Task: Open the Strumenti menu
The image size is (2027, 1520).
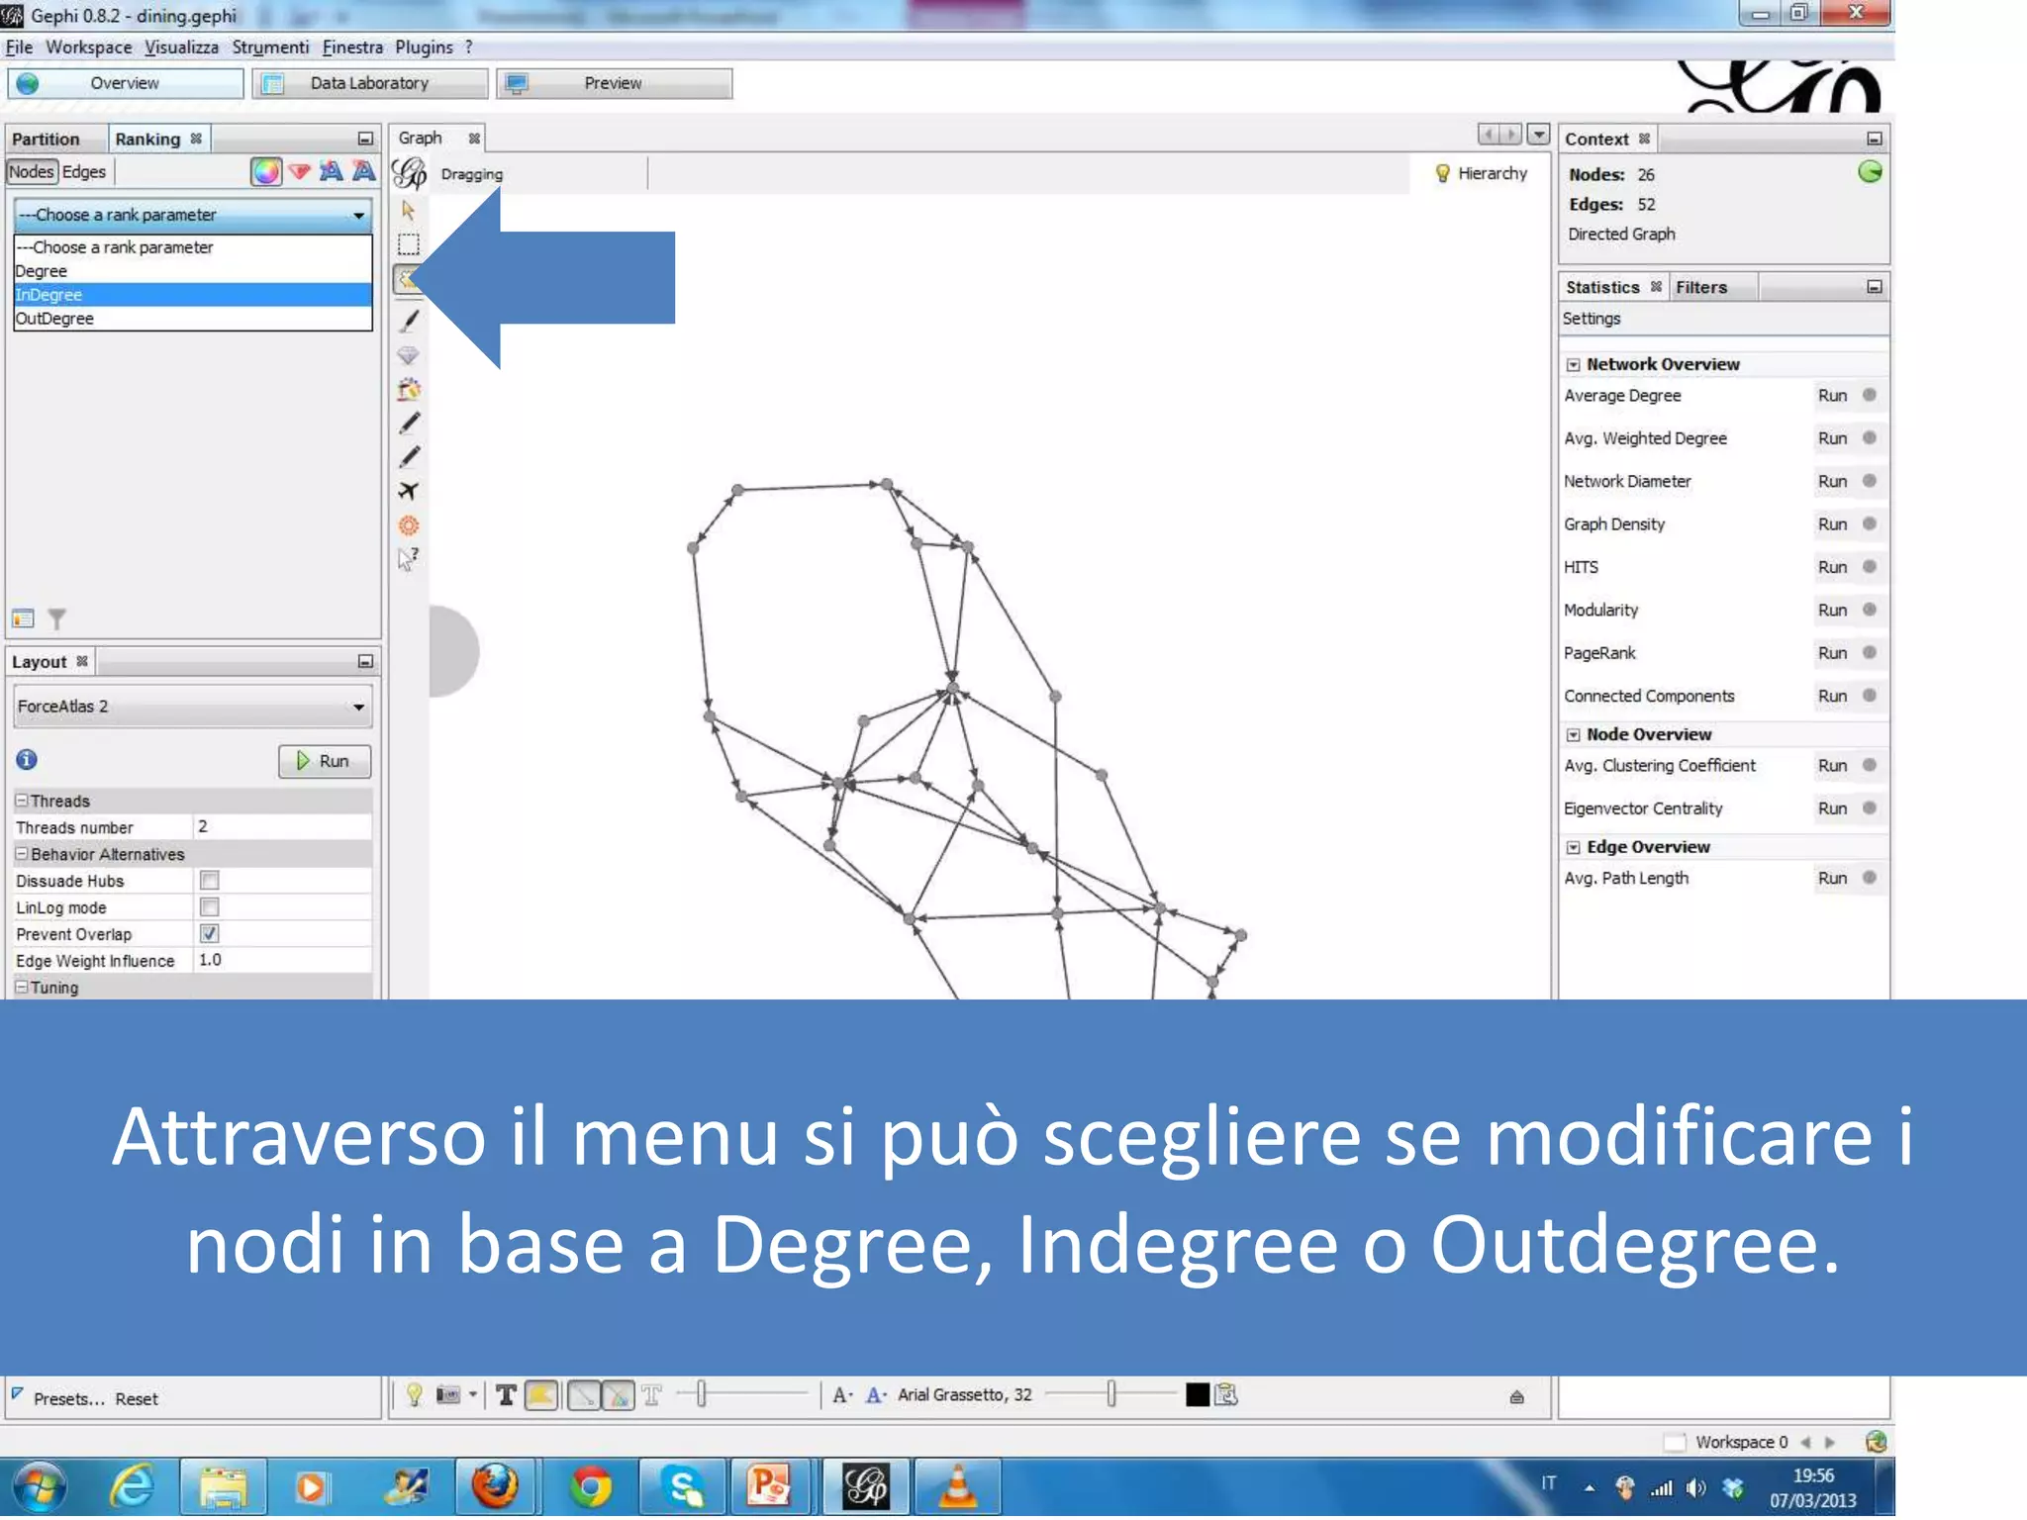Action: click(270, 47)
